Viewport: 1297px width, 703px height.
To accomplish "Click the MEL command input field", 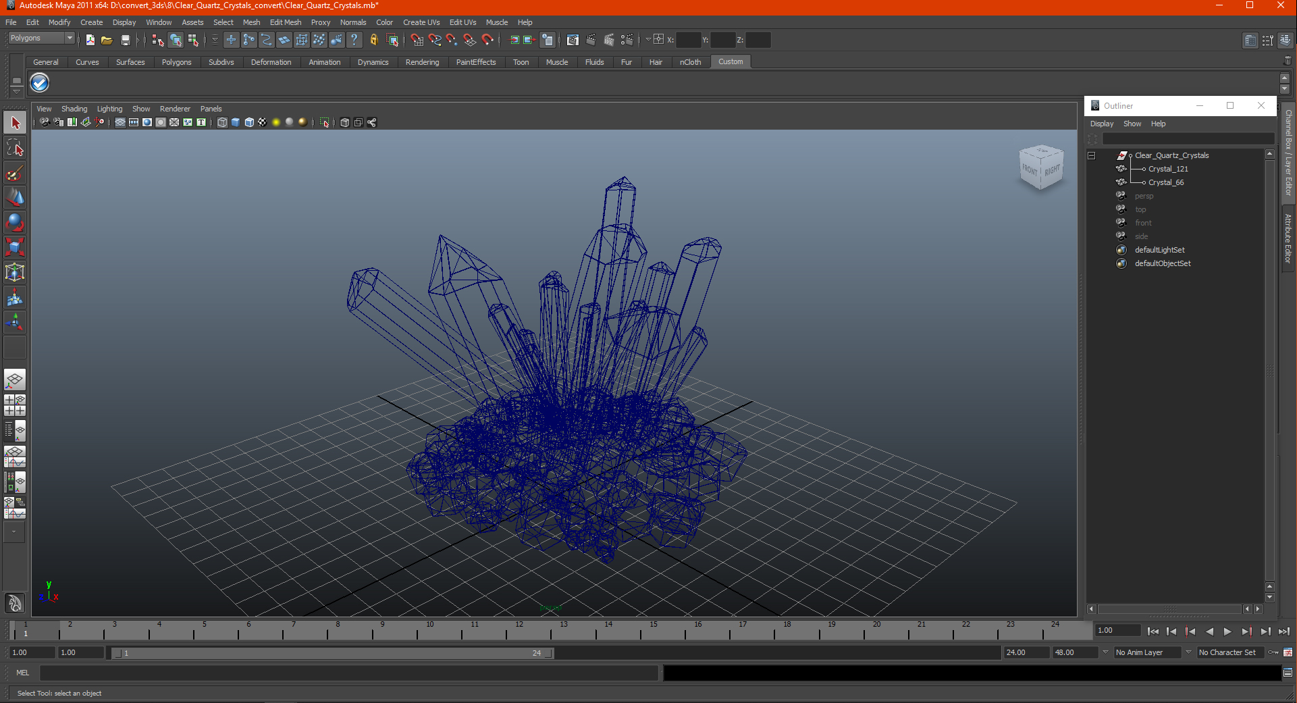I will coord(349,673).
